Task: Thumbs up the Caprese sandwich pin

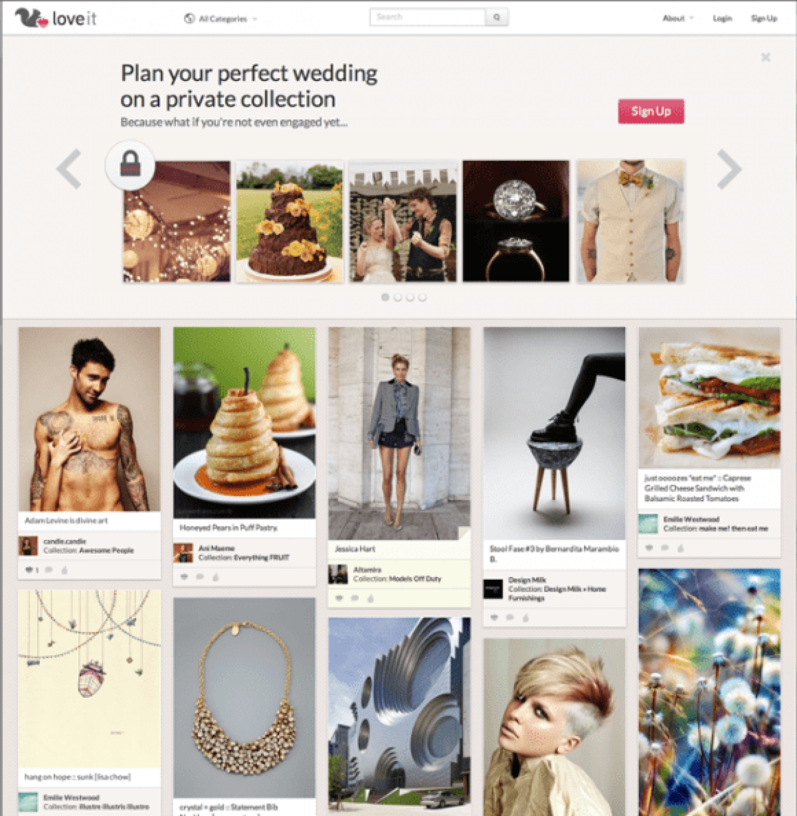Action: point(680,548)
